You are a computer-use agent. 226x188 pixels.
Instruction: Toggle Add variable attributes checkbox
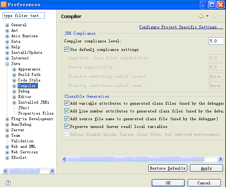pos(67,103)
